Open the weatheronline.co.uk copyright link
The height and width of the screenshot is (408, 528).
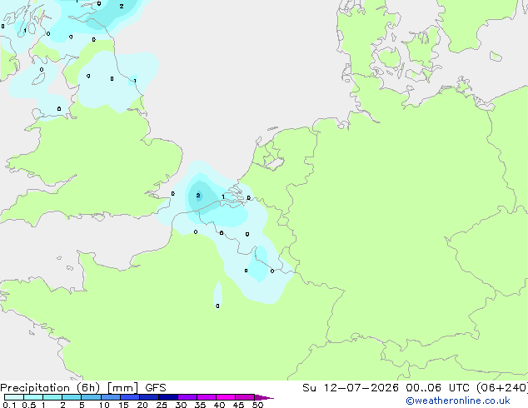458,401
